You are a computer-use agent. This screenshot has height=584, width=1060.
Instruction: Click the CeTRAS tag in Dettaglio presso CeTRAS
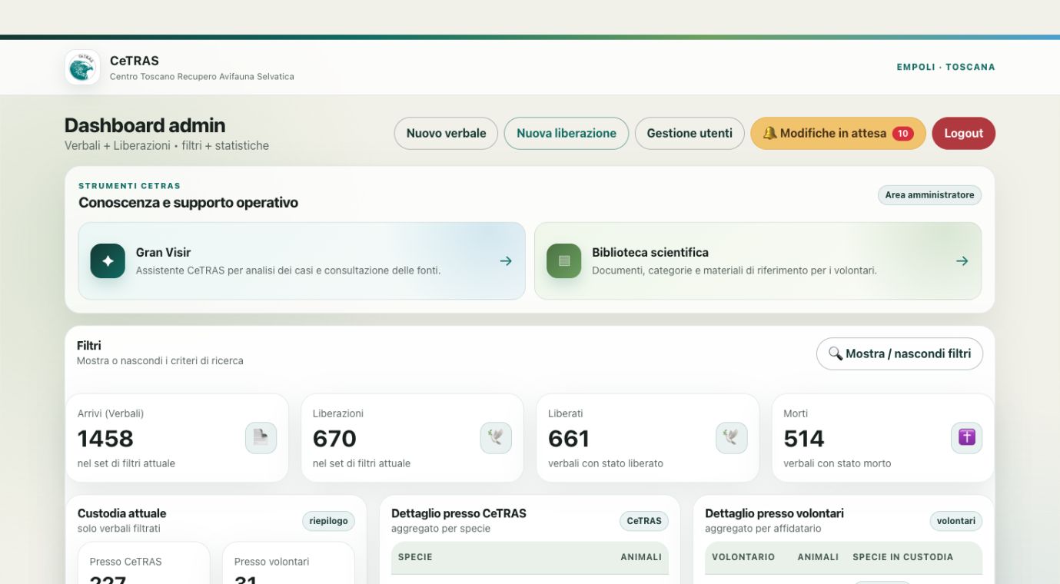coord(644,521)
